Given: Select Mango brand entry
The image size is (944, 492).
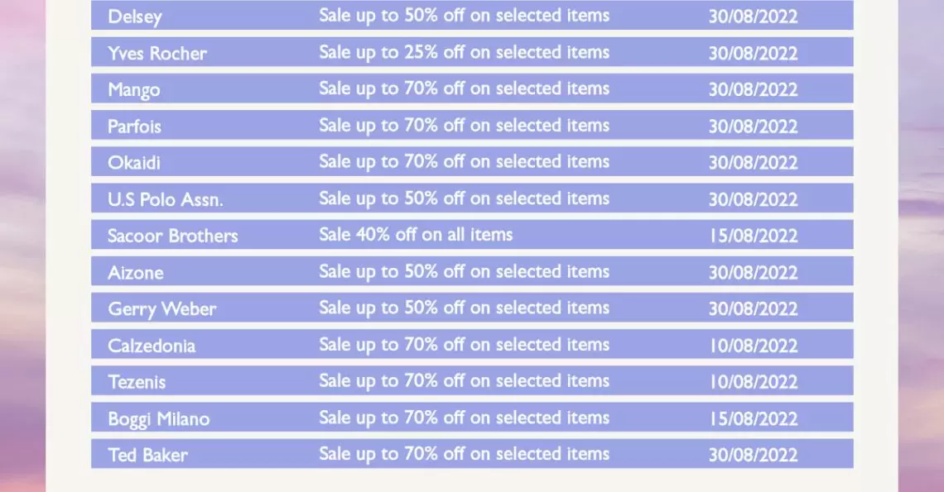Looking at the screenshot, I should point(133,89).
